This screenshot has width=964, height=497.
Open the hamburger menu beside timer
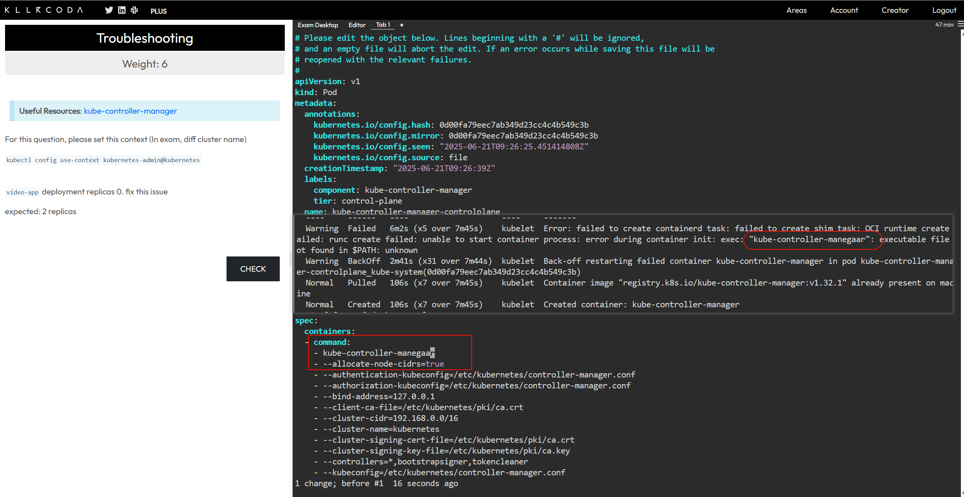[961, 24]
